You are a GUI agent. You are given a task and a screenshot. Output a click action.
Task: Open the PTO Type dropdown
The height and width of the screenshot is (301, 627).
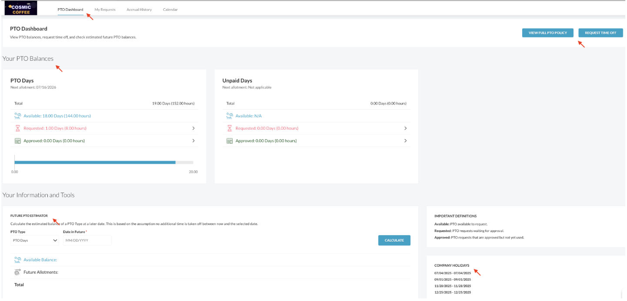click(x=35, y=240)
